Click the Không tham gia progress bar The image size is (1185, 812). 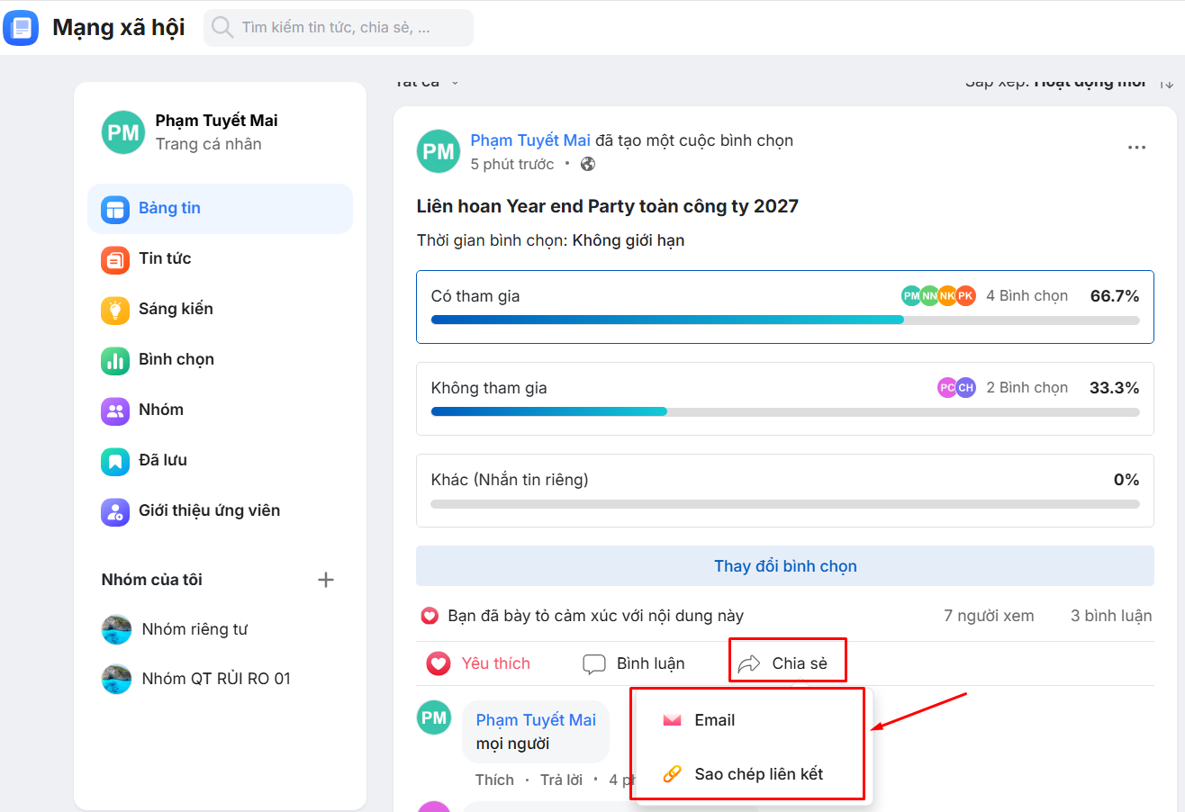coord(785,411)
